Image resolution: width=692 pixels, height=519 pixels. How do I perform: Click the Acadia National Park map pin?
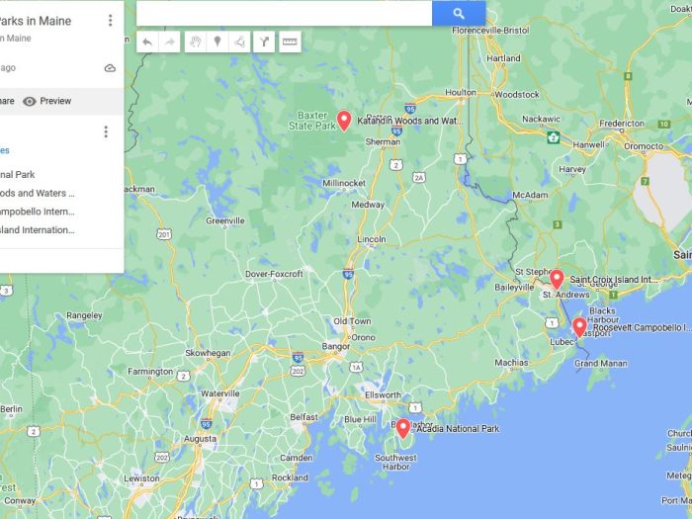pyautogui.click(x=403, y=428)
